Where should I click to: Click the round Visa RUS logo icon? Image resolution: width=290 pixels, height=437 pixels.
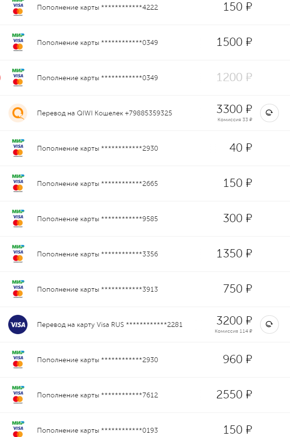(x=18, y=324)
